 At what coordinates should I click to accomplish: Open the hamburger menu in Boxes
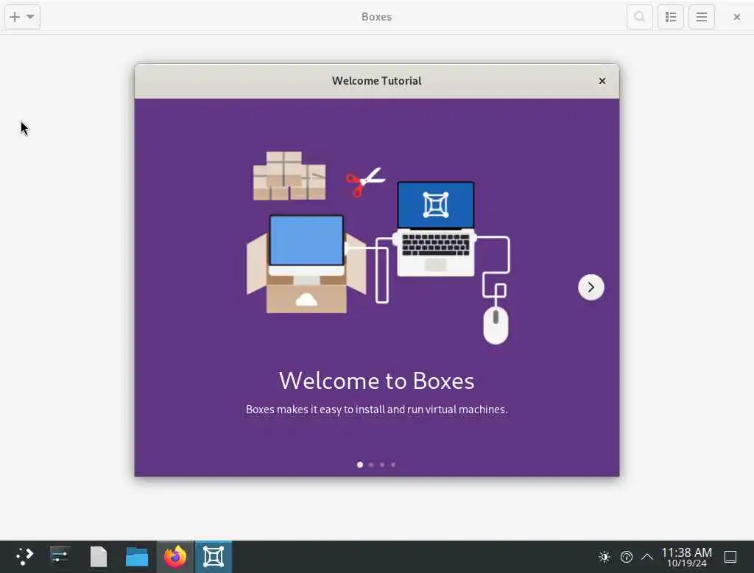(x=702, y=17)
